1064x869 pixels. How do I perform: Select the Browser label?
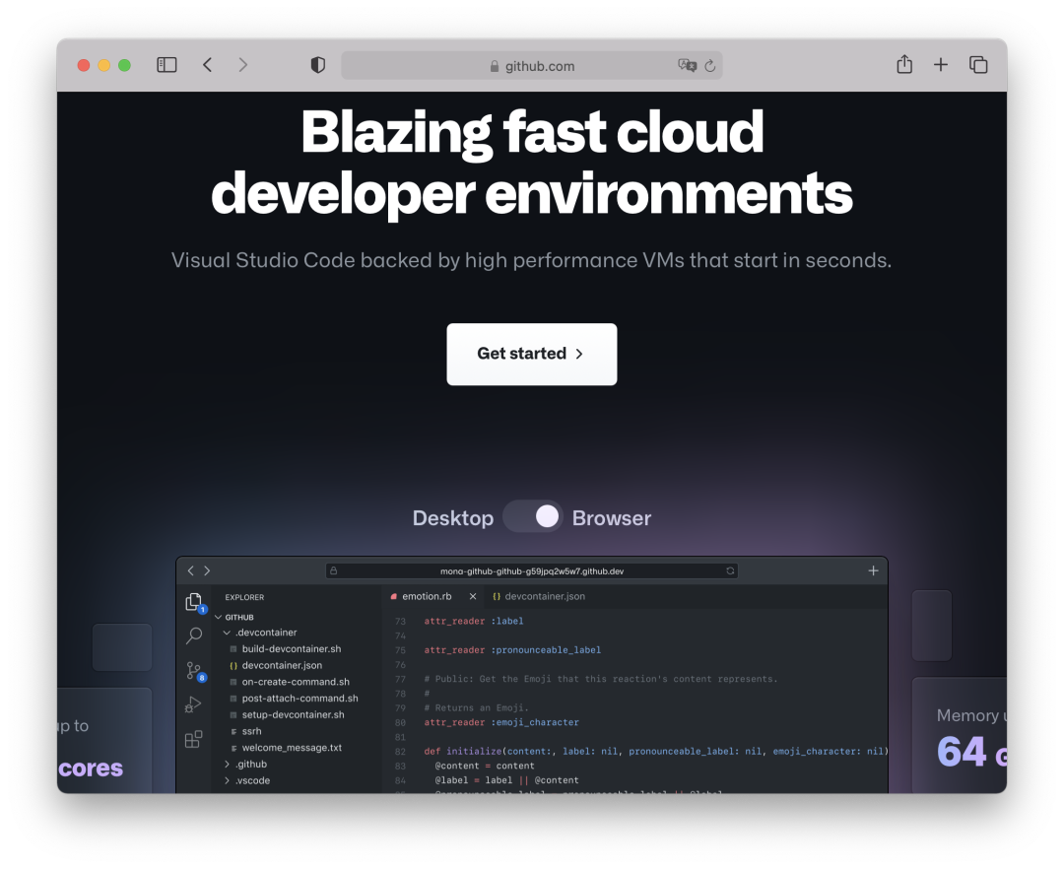pyautogui.click(x=612, y=518)
